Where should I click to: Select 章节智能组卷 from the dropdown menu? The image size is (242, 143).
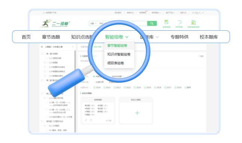pos(117,46)
